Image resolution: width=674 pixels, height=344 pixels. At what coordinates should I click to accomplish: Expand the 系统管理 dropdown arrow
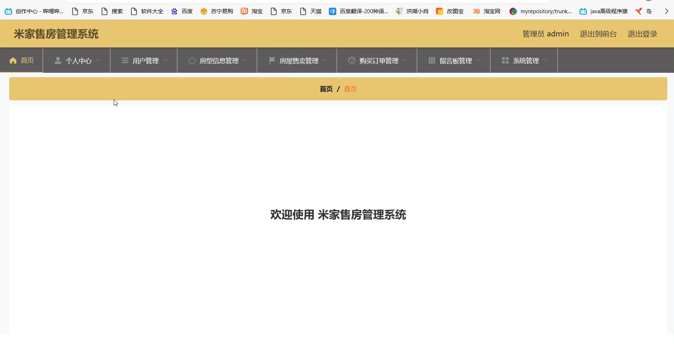pos(545,60)
